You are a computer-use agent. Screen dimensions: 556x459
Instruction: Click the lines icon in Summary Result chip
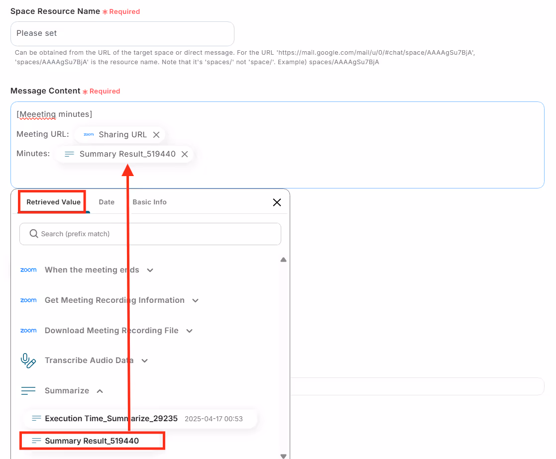[70, 154]
